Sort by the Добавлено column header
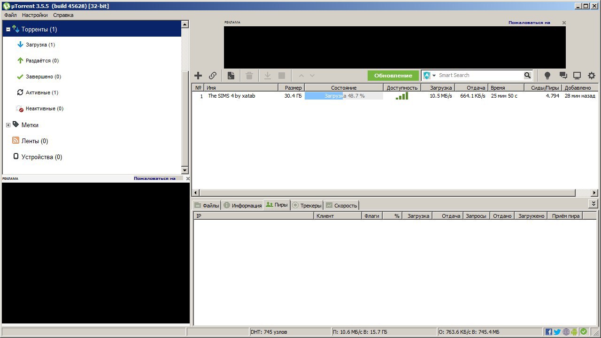 (x=580, y=88)
